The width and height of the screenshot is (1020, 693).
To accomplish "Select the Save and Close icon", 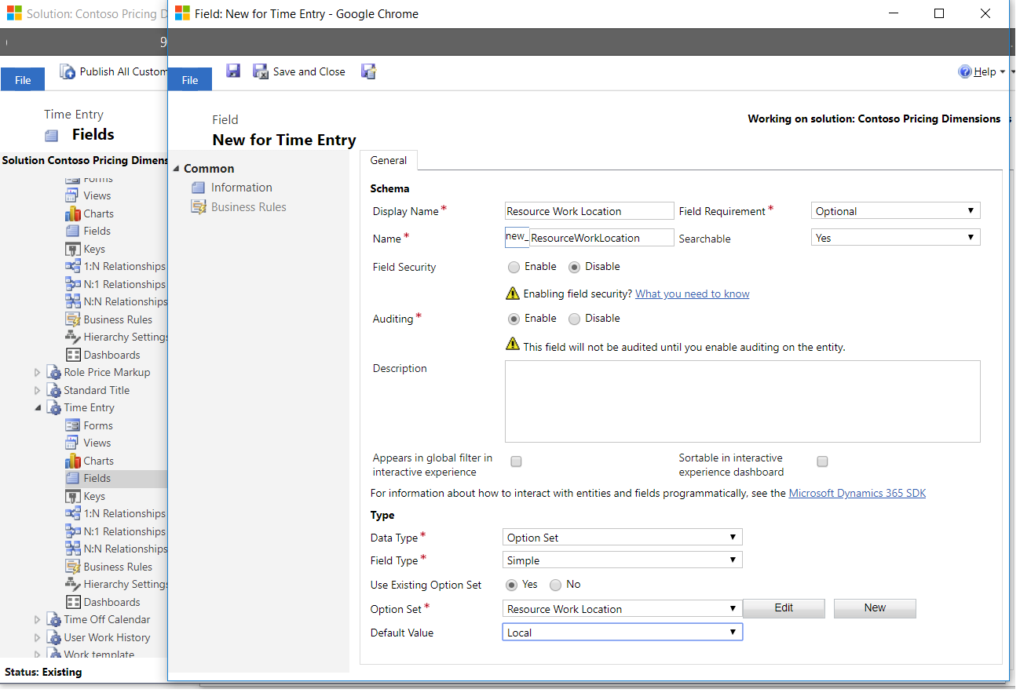I will click(299, 71).
